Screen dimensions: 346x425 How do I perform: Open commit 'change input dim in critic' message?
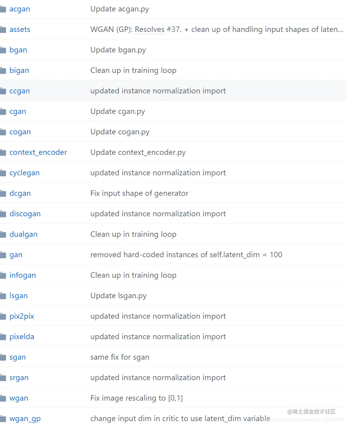pyautogui.click(x=180, y=419)
